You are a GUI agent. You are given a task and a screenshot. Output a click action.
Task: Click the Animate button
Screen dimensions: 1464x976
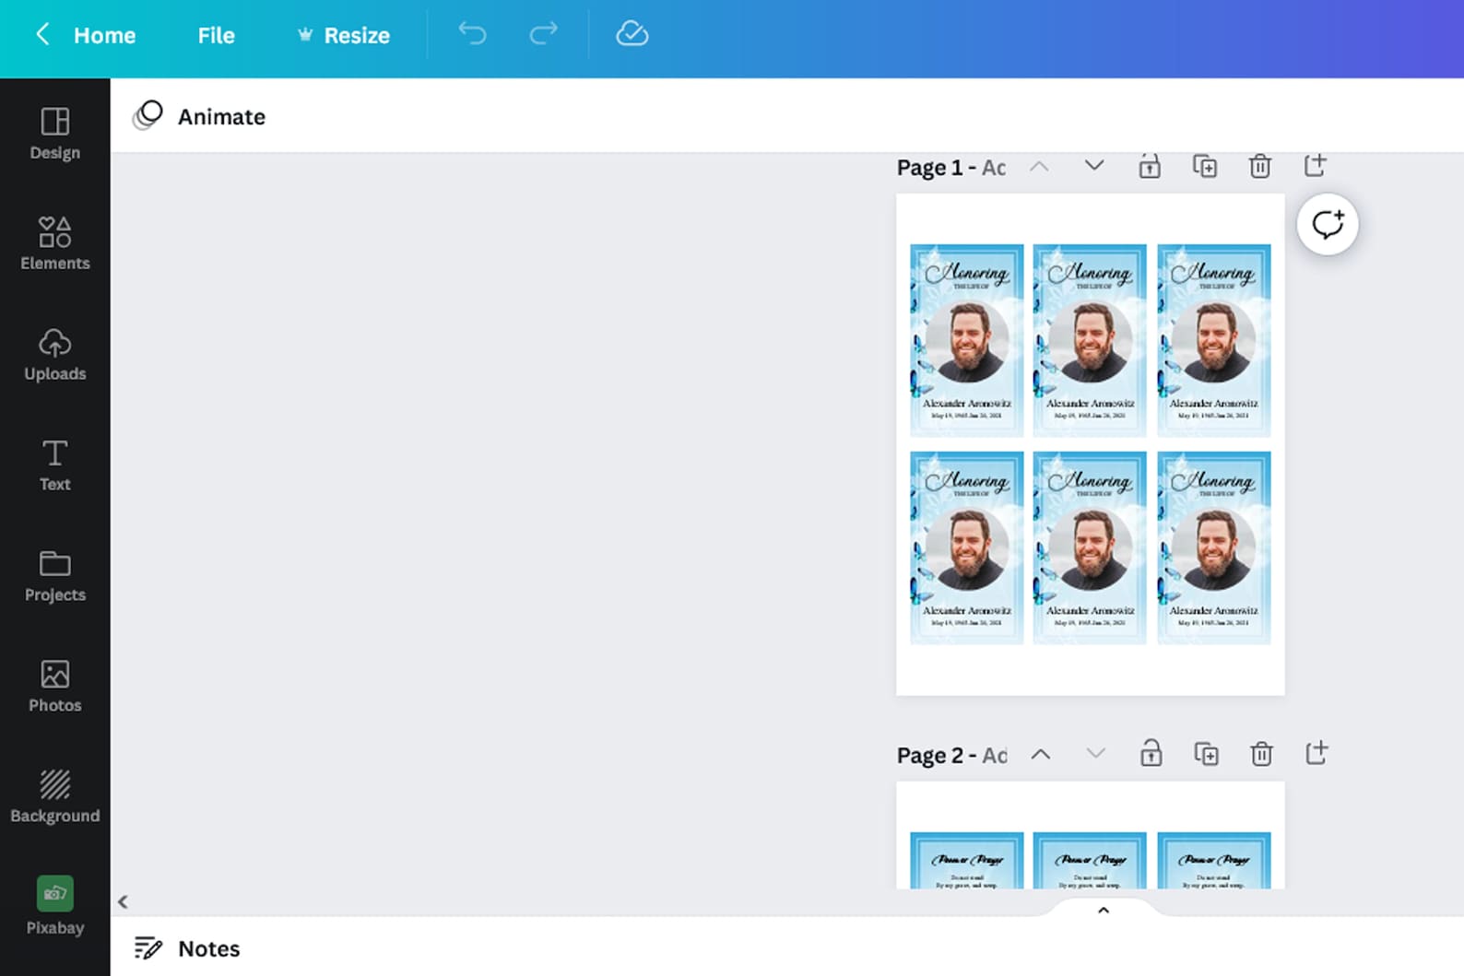(200, 116)
